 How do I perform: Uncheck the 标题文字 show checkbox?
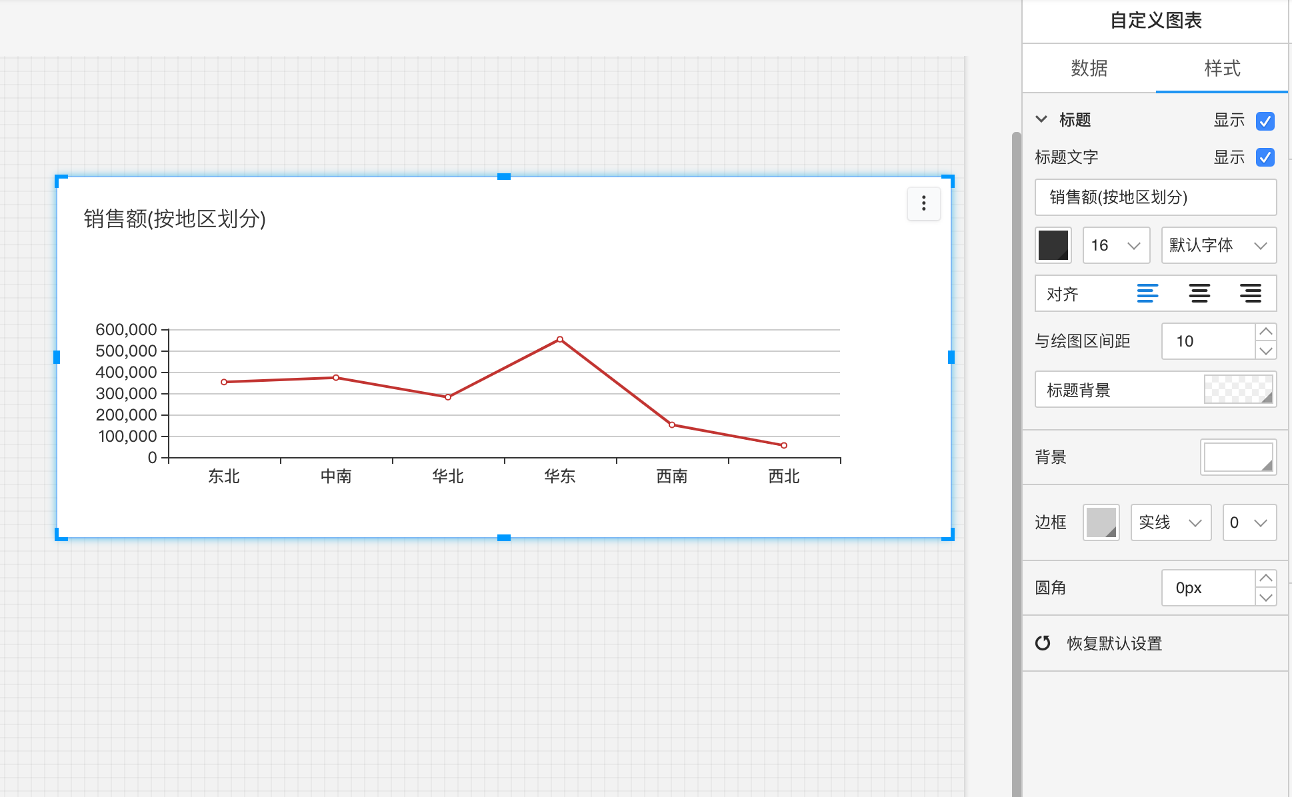1265,157
